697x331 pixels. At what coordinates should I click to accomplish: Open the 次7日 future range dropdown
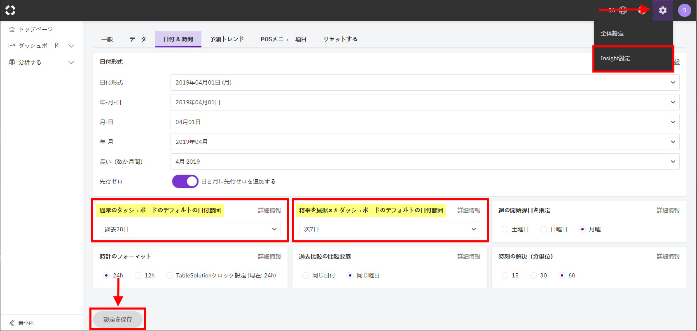coord(389,229)
